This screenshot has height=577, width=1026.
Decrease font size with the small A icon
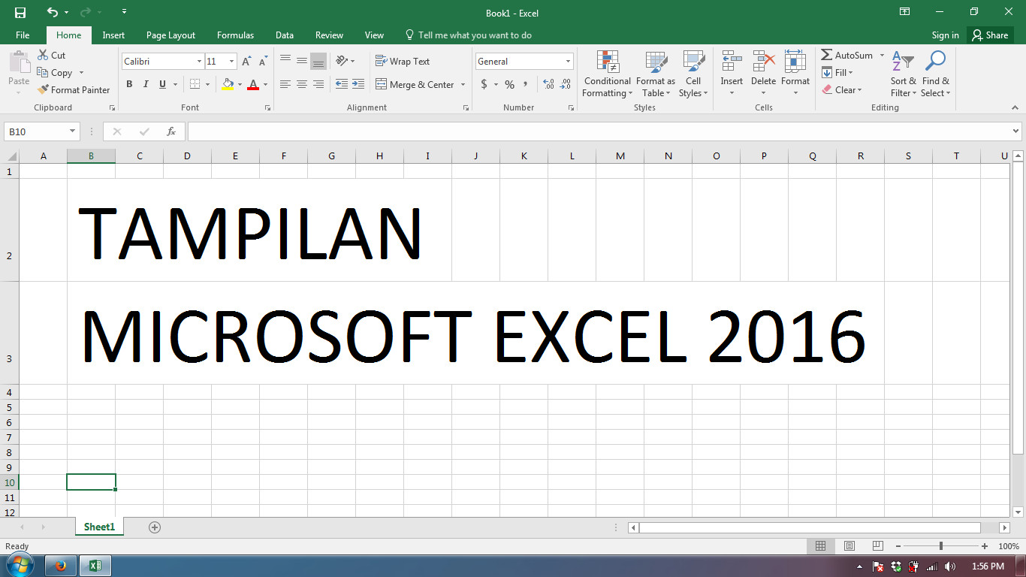(x=263, y=62)
